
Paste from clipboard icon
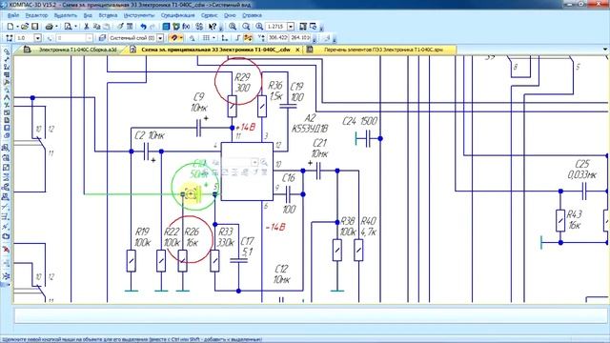click(106, 27)
